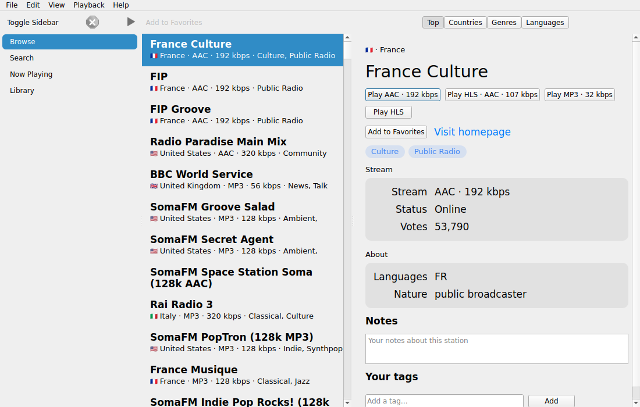Select SomaFM Secret Agent station
The height and width of the screenshot is (407, 640).
243,245
